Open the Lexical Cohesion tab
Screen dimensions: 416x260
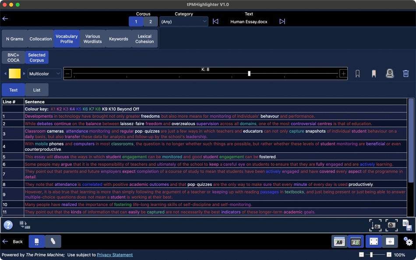pyautogui.click(x=145, y=39)
